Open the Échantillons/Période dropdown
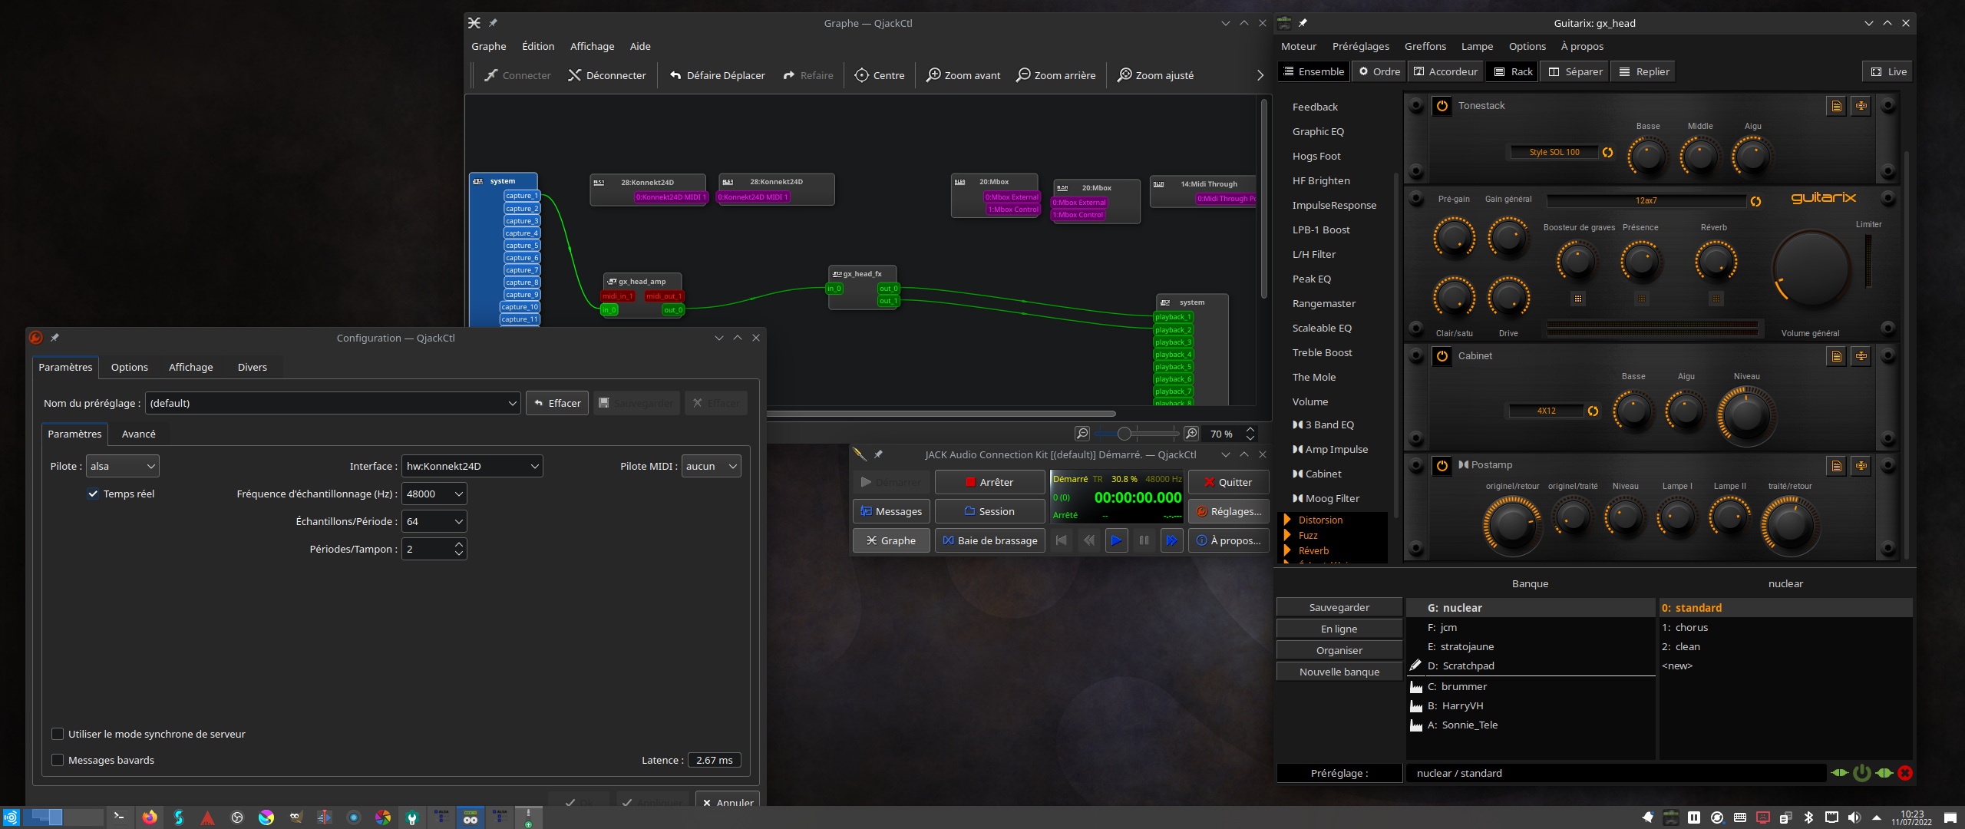This screenshot has width=1965, height=829. point(434,521)
